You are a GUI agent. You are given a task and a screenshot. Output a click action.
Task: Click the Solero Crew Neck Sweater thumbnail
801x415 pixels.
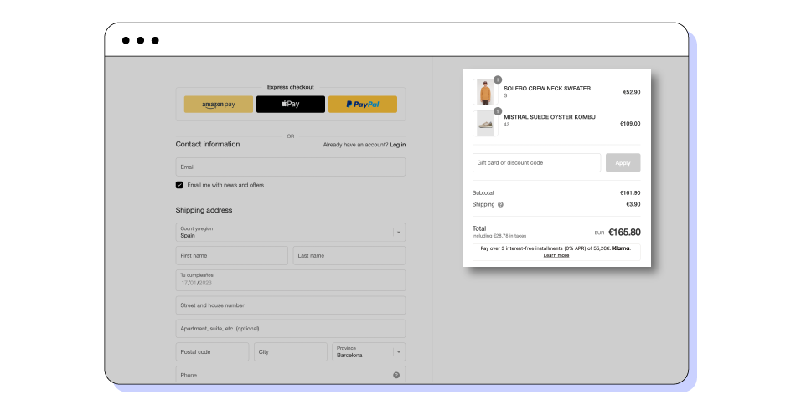pos(485,92)
